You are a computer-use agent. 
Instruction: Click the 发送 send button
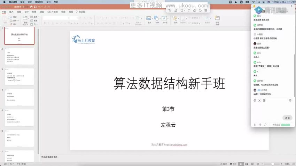pos(287,118)
